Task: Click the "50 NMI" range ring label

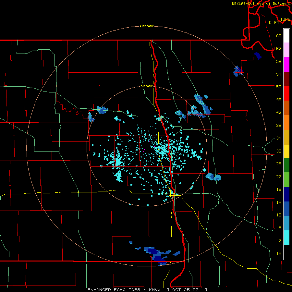Action: tap(147, 86)
